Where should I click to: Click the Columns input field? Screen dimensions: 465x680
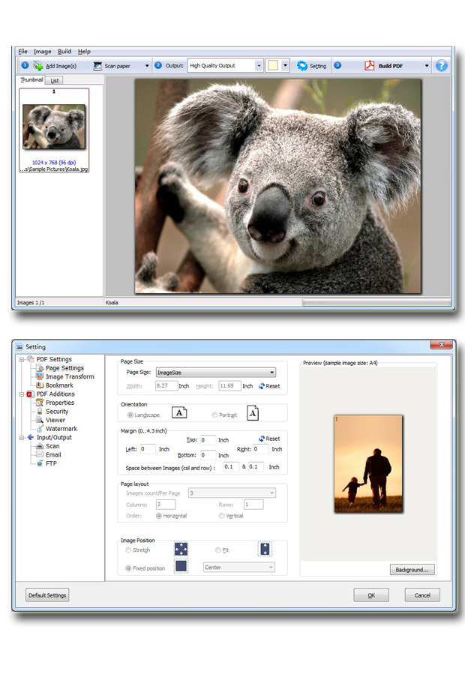(166, 505)
